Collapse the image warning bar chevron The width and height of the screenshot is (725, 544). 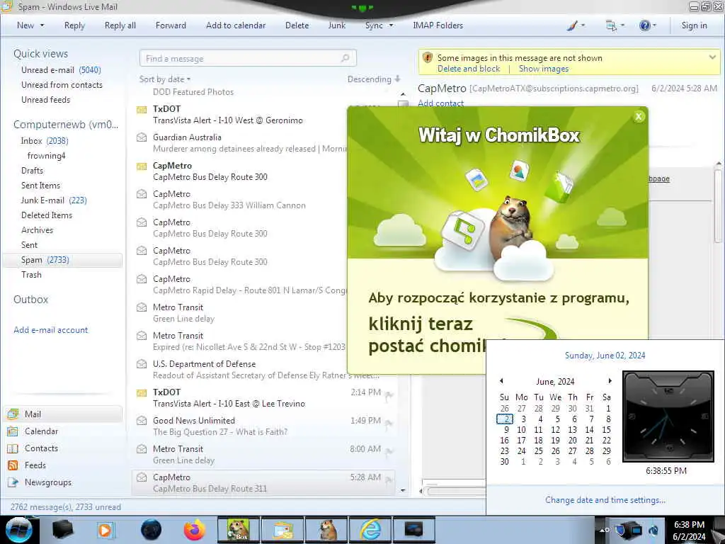(x=712, y=57)
